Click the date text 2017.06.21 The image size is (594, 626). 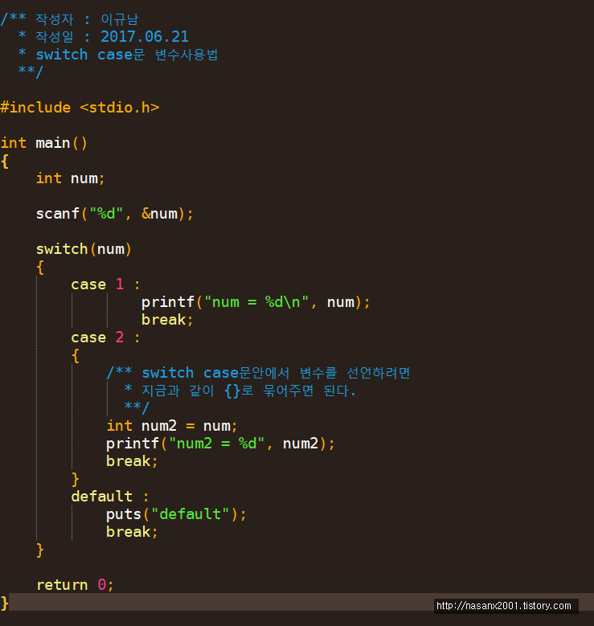(x=144, y=37)
